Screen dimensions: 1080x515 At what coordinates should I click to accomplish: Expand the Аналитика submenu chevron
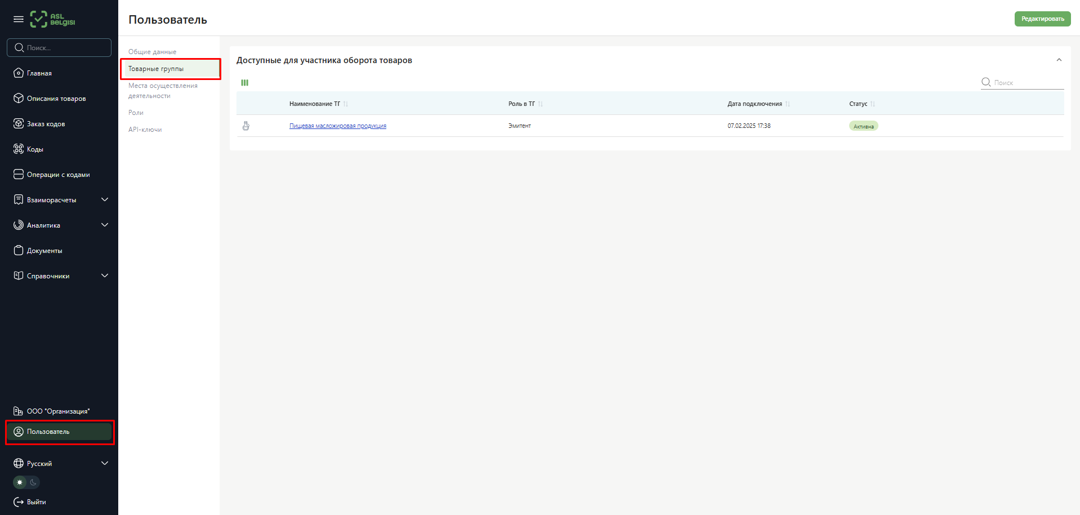pyautogui.click(x=105, y=225)
